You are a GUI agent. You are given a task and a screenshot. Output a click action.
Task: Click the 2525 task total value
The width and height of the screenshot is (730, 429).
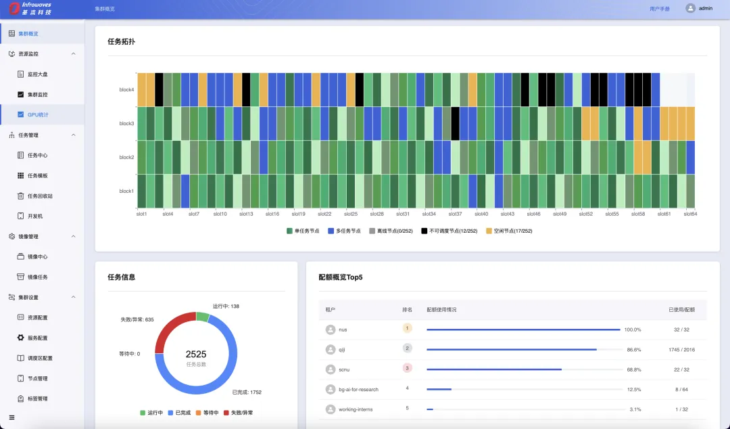coord(196,355)
